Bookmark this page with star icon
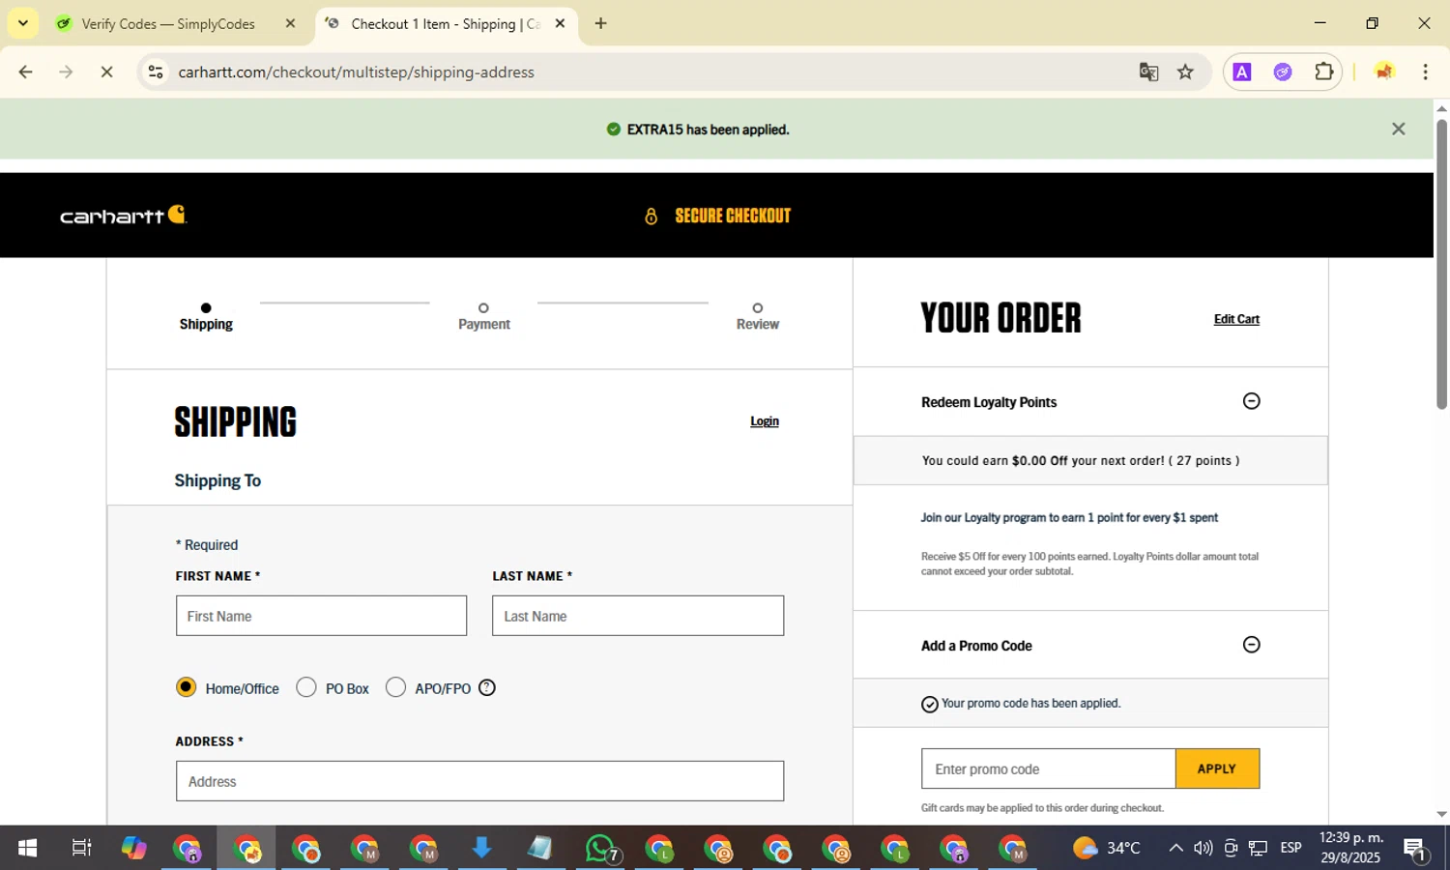1450x870 pixels. (x=1185, y=72)
